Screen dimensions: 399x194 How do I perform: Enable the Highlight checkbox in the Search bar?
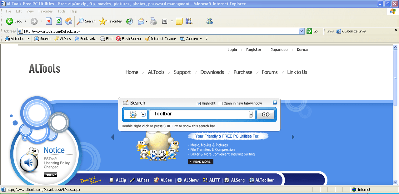click(199, 103)
